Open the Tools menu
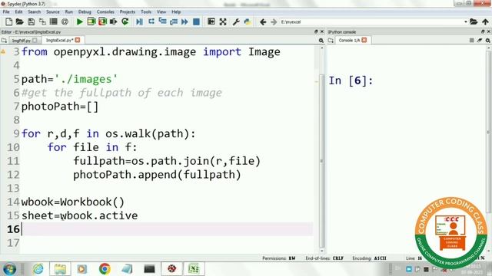Image resolution: width=492 pixels, height=276 pixels. [146, 12]
